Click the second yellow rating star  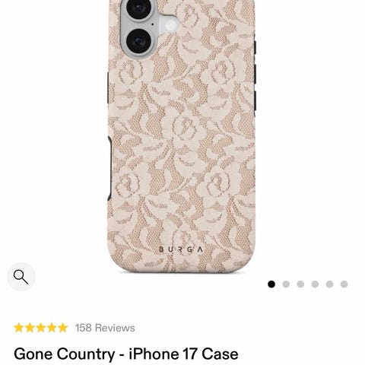click(30, 328)
